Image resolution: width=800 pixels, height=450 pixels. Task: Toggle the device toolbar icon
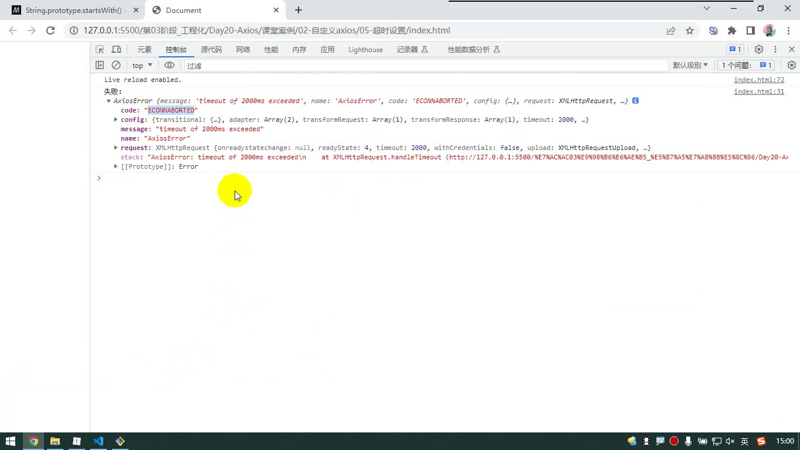[116, 50]
